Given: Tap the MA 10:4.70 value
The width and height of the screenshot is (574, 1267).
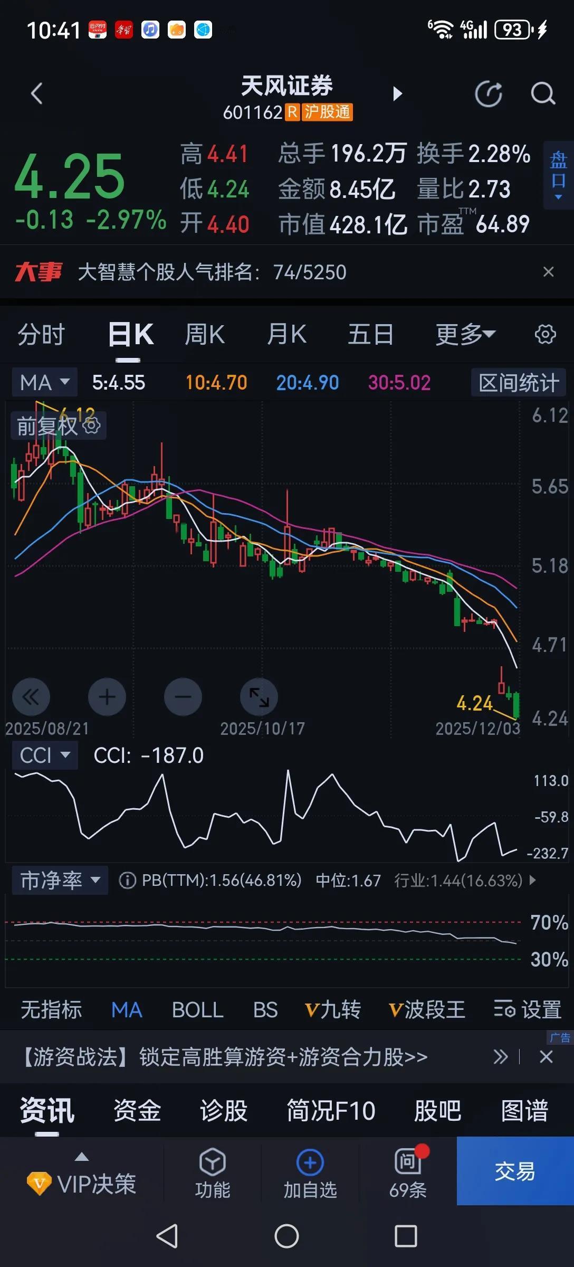Looking at the screenshot, I should tap(216, 383).
